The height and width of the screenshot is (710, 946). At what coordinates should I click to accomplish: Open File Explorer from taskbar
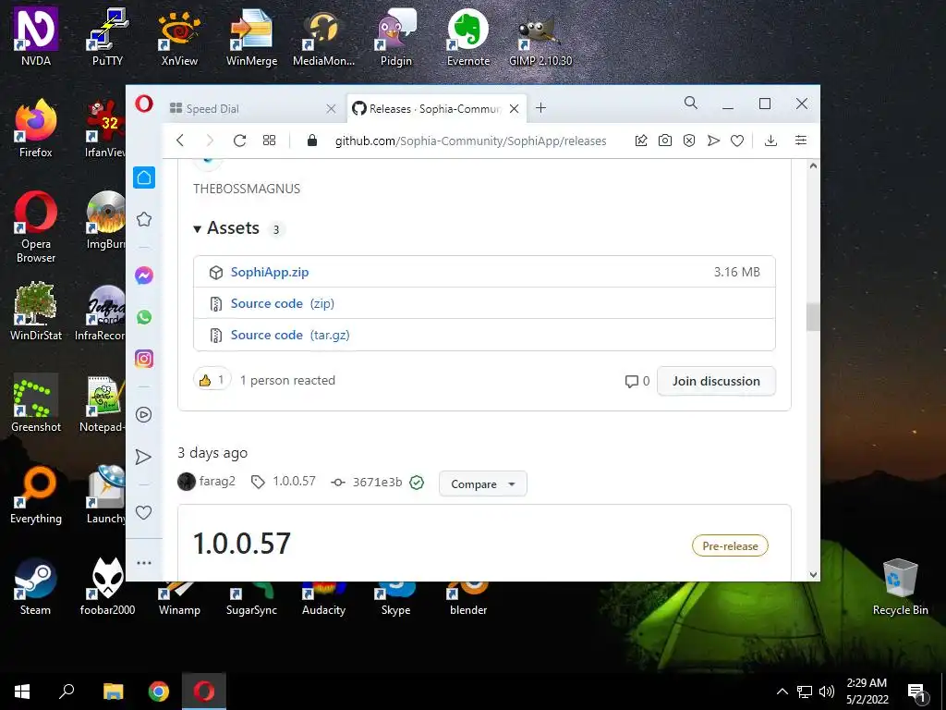(x=113, y=692)
